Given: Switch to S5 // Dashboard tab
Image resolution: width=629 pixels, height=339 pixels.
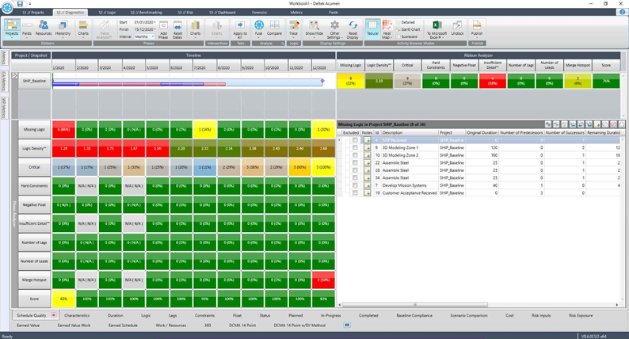Looking at the screenshot, I should pos(223,13).
